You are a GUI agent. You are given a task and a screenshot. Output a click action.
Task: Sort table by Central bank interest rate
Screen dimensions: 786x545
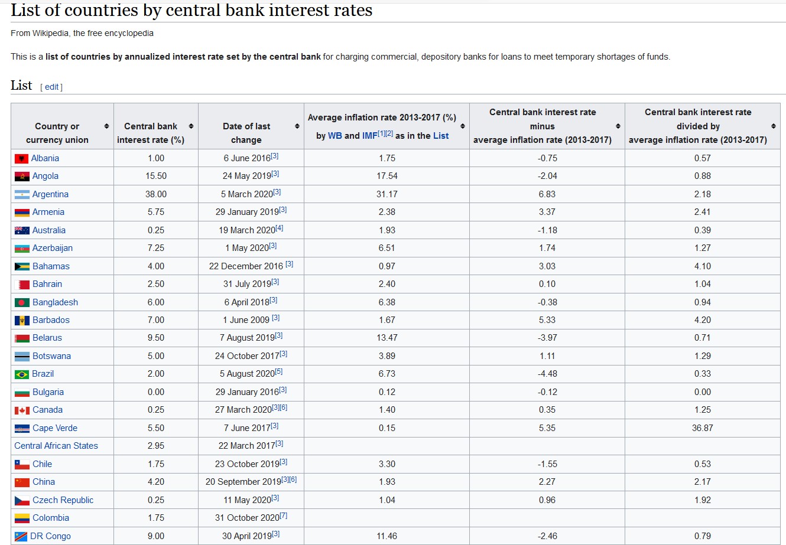[x=191, y=126]
